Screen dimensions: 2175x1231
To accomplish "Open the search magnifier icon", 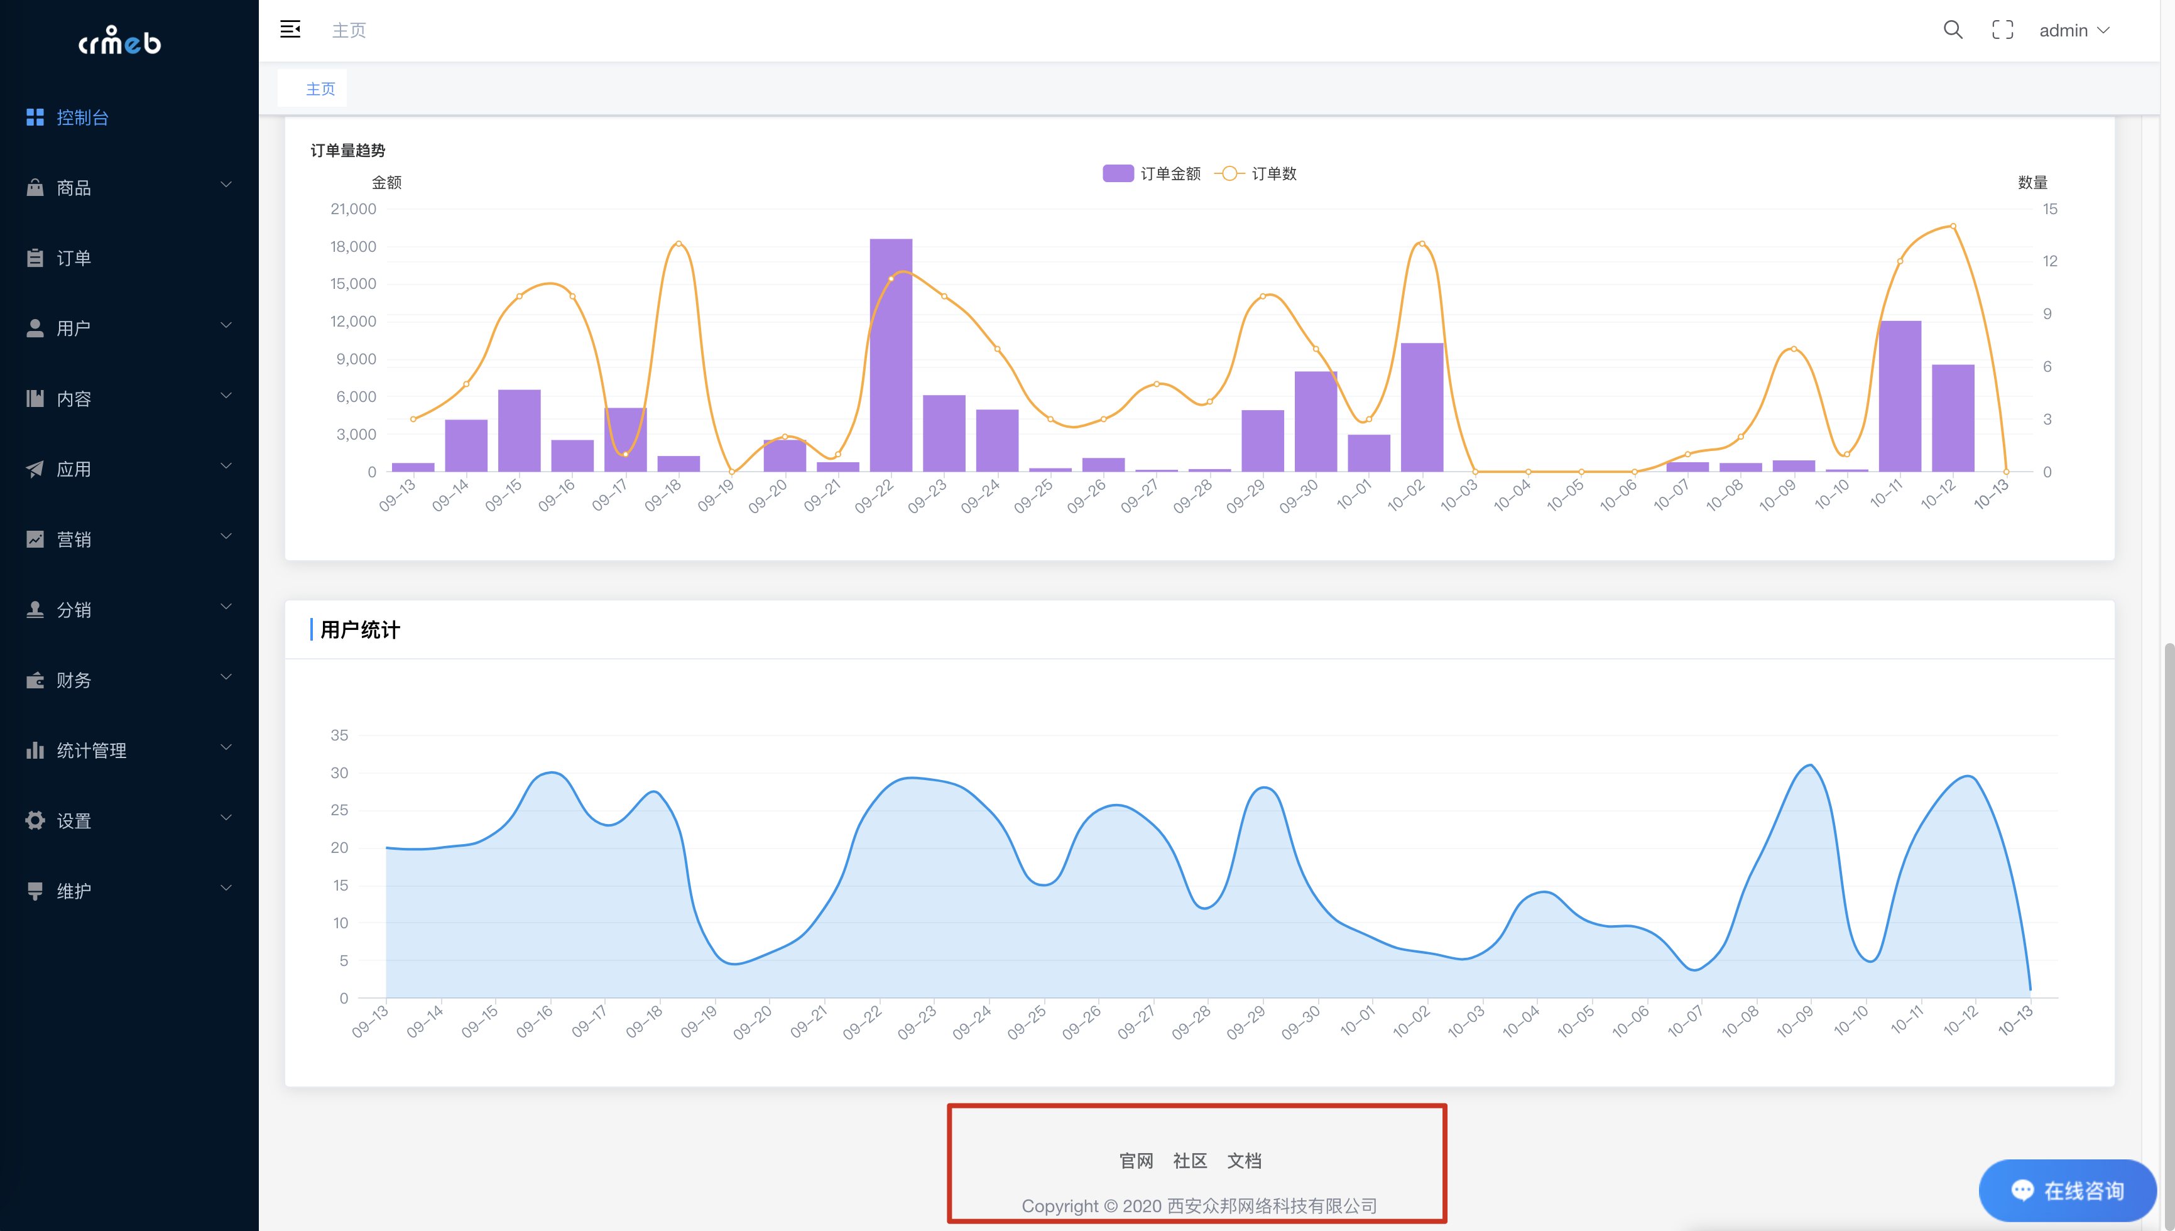I will [x=1953, y=30].
